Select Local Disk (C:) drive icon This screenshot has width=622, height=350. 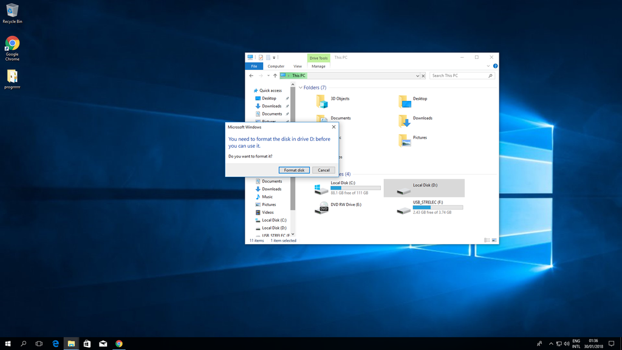(x=321, y=188)
